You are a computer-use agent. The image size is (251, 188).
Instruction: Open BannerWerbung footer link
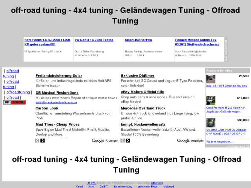pos(123,187)
